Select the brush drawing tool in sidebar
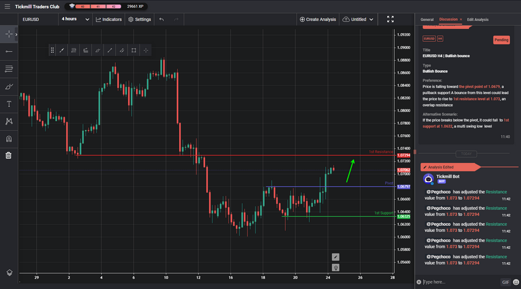Screen dimensions: 521x289 tap(9, 87)
